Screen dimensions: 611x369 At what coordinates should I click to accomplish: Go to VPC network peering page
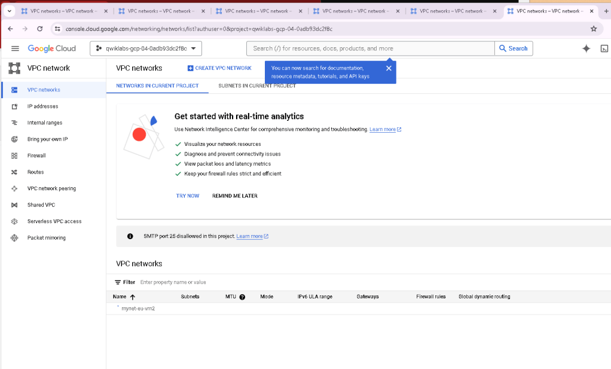pyautogui.click(x=51, y=188)
